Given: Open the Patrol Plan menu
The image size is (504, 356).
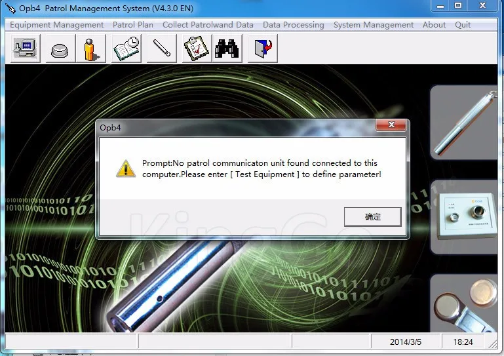Looking at the screenshot, I should (x=133, y=25).
